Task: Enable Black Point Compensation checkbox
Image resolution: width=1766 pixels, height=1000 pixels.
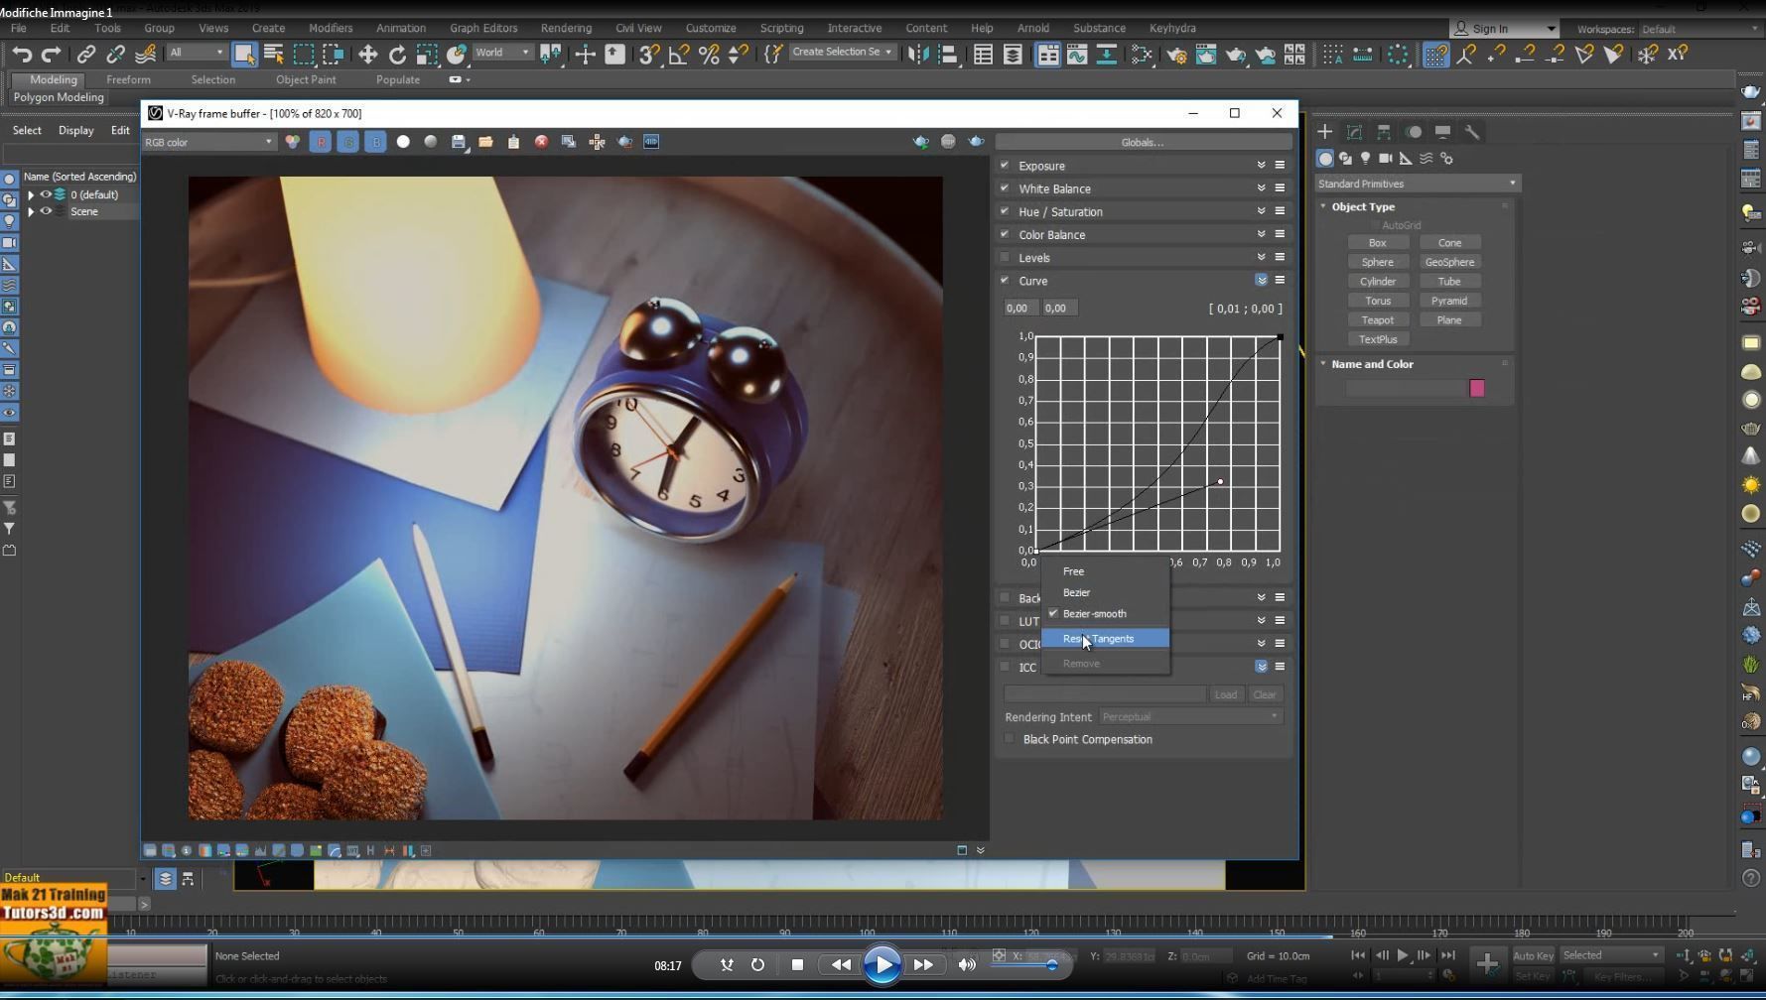Action: pyautogui.click(x=1011, y=739)
